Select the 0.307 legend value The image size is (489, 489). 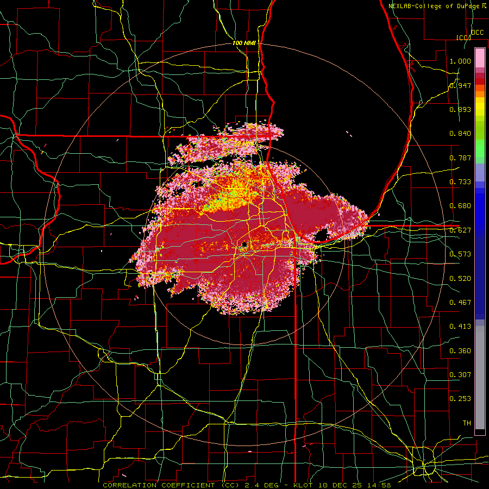[460, 375]
